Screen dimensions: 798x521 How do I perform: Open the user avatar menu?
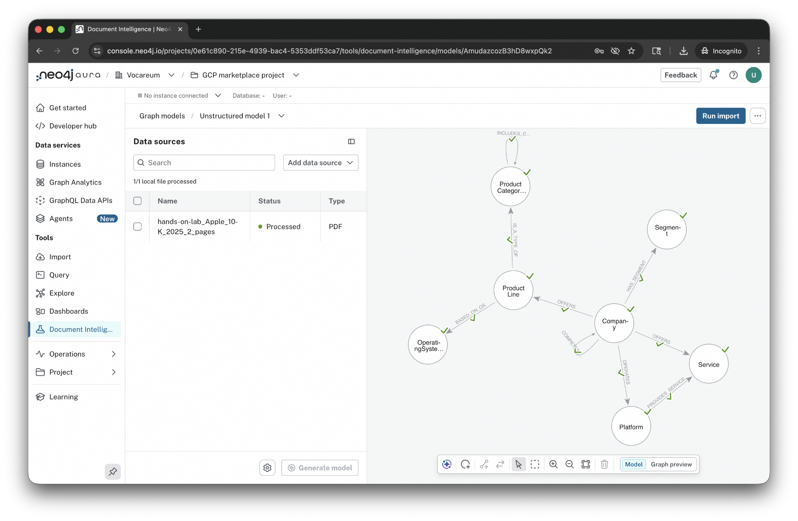(754, 75)
